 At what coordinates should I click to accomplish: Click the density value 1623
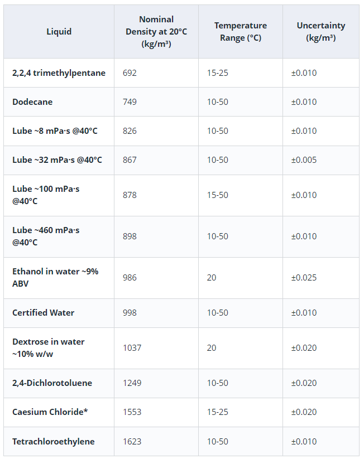coord(132,442)
